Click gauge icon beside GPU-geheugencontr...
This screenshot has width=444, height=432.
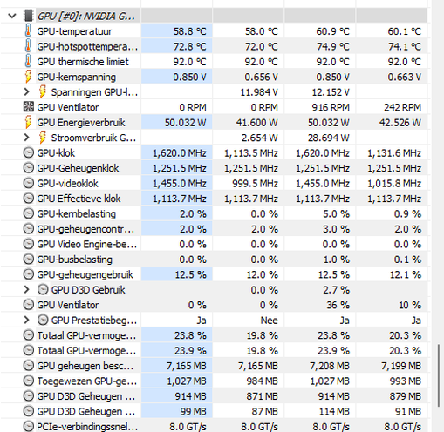(28, 229)
